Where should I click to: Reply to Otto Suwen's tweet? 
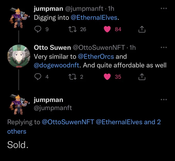coord(38,77)
